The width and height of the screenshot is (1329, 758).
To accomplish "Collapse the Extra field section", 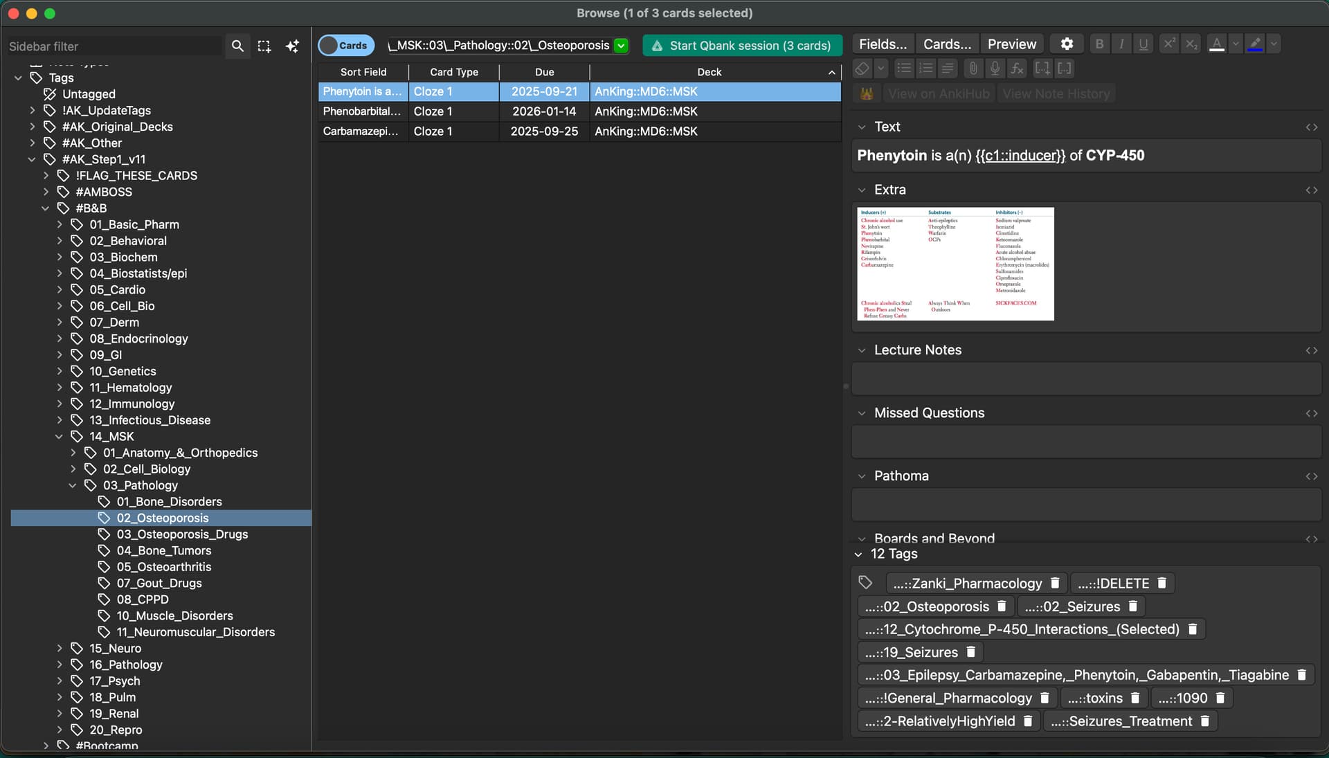I will 862,190.
